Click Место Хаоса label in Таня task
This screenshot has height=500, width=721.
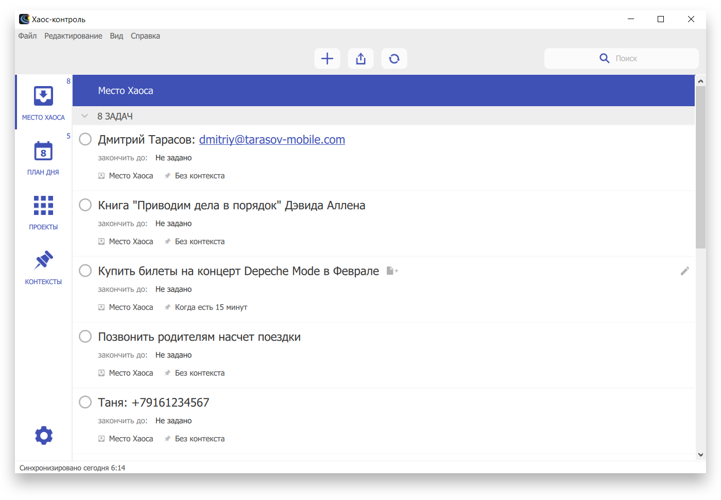click(x=131, y=439)
